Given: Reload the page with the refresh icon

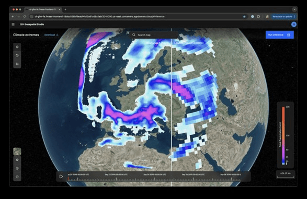Looking at the screenshot, I should coord(25,17).
